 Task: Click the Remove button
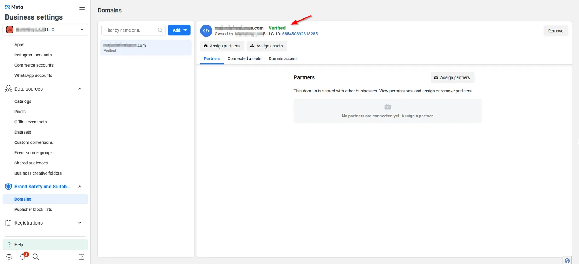(555, 31)
